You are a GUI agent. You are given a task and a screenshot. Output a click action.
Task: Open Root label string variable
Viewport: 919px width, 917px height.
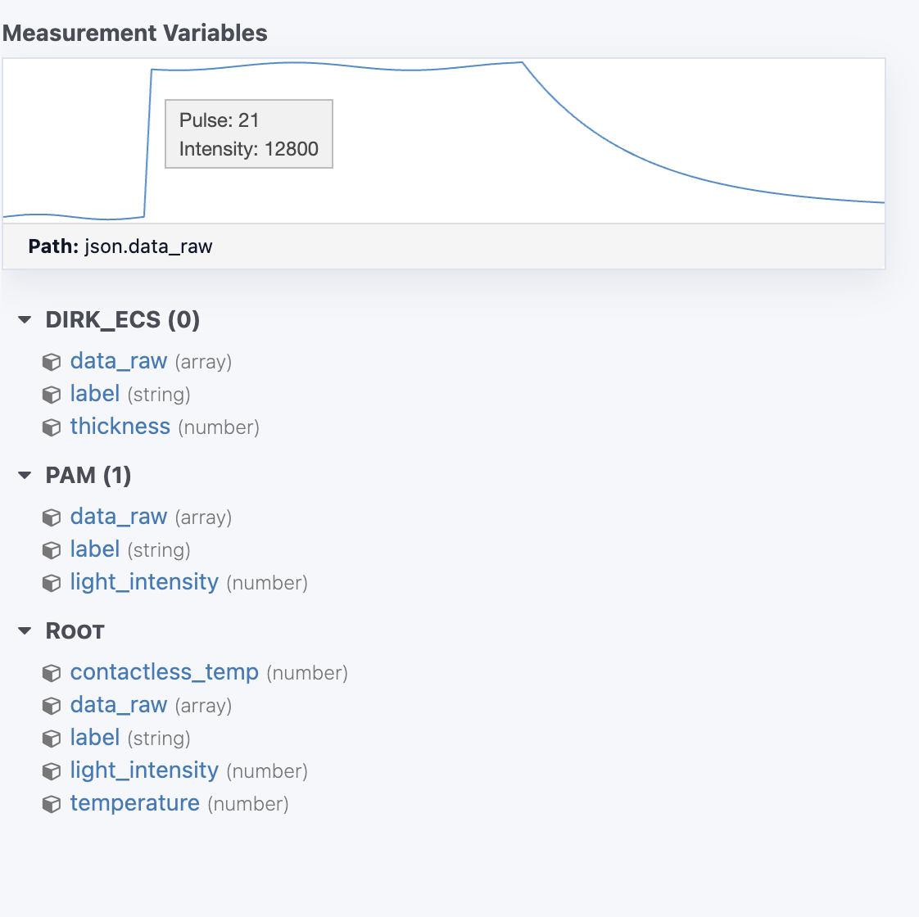click(95, 737)
